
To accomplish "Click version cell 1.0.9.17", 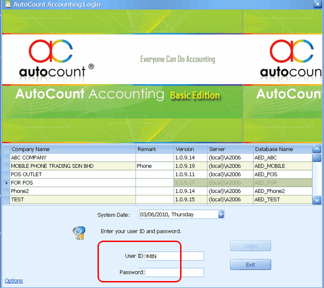I will point(190,183).
